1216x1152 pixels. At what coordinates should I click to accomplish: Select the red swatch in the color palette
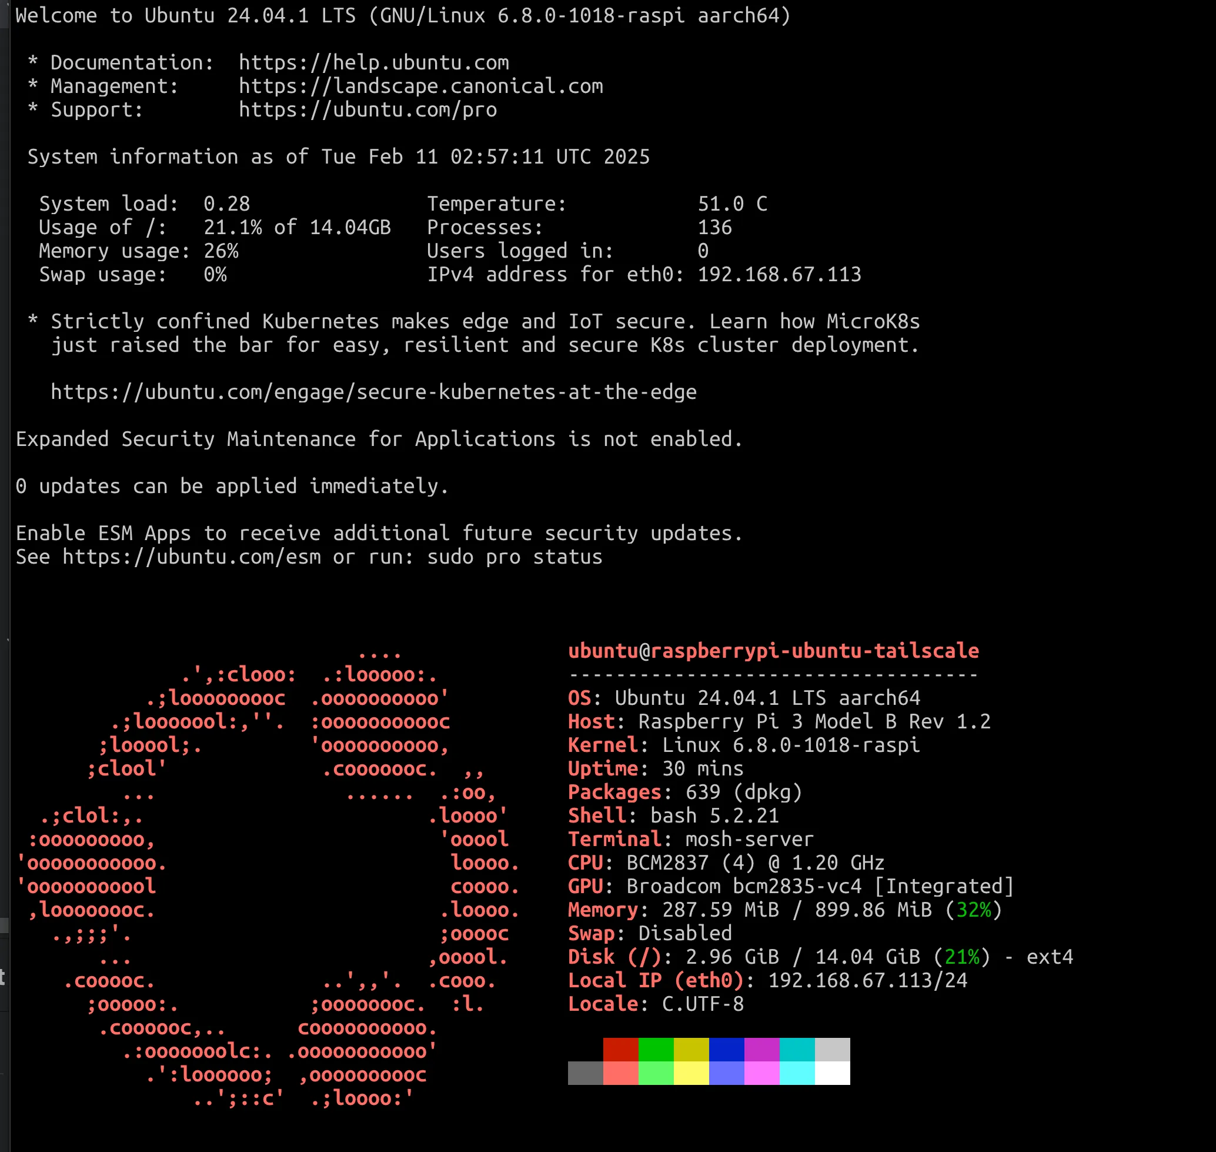[x=620, y=1050]
